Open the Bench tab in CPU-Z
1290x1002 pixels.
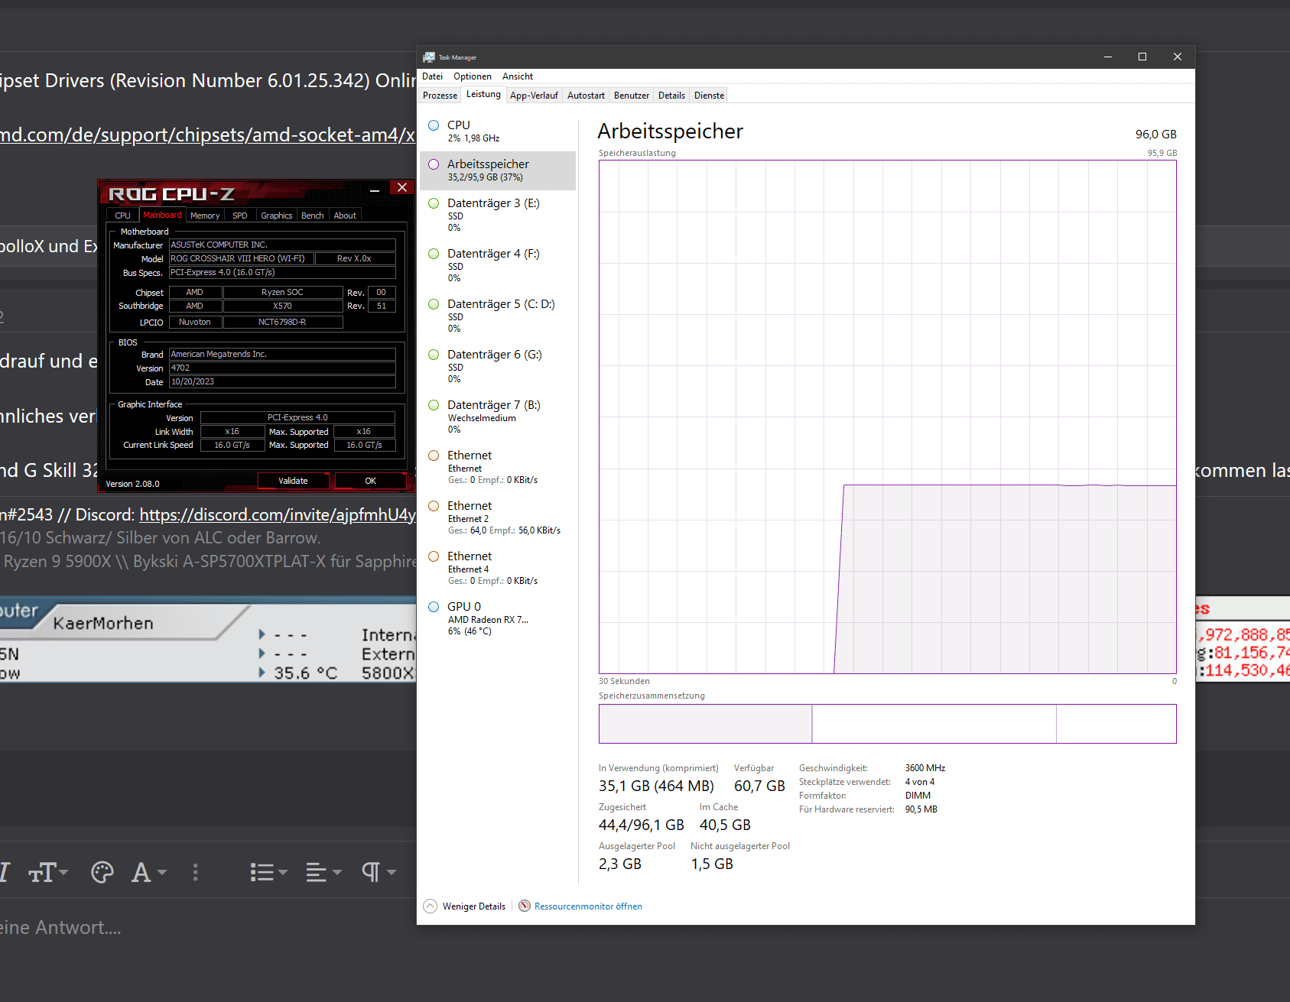tap(312, 216)
